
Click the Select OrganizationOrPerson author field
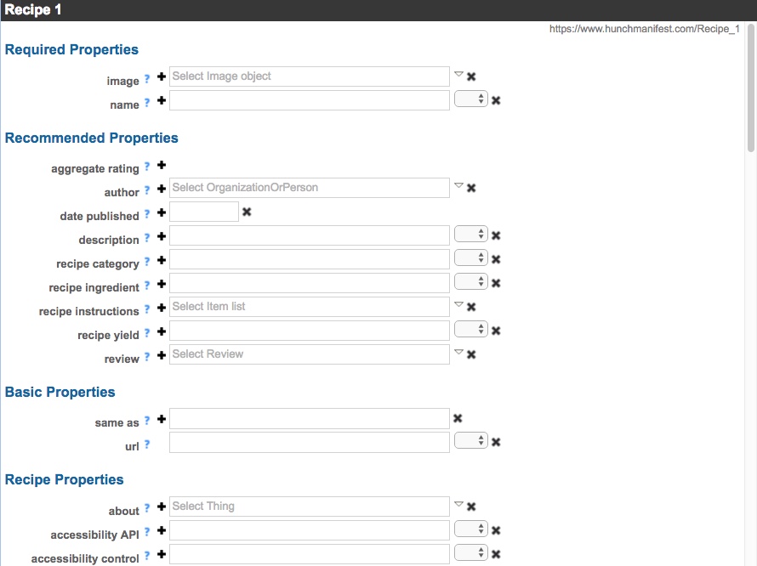click(310, 188)
